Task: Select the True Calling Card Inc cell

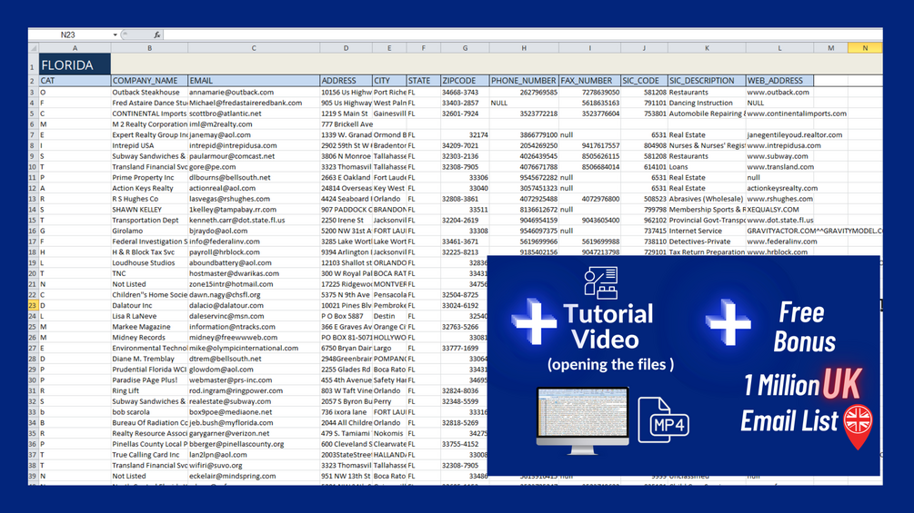Action: point(149,455)
